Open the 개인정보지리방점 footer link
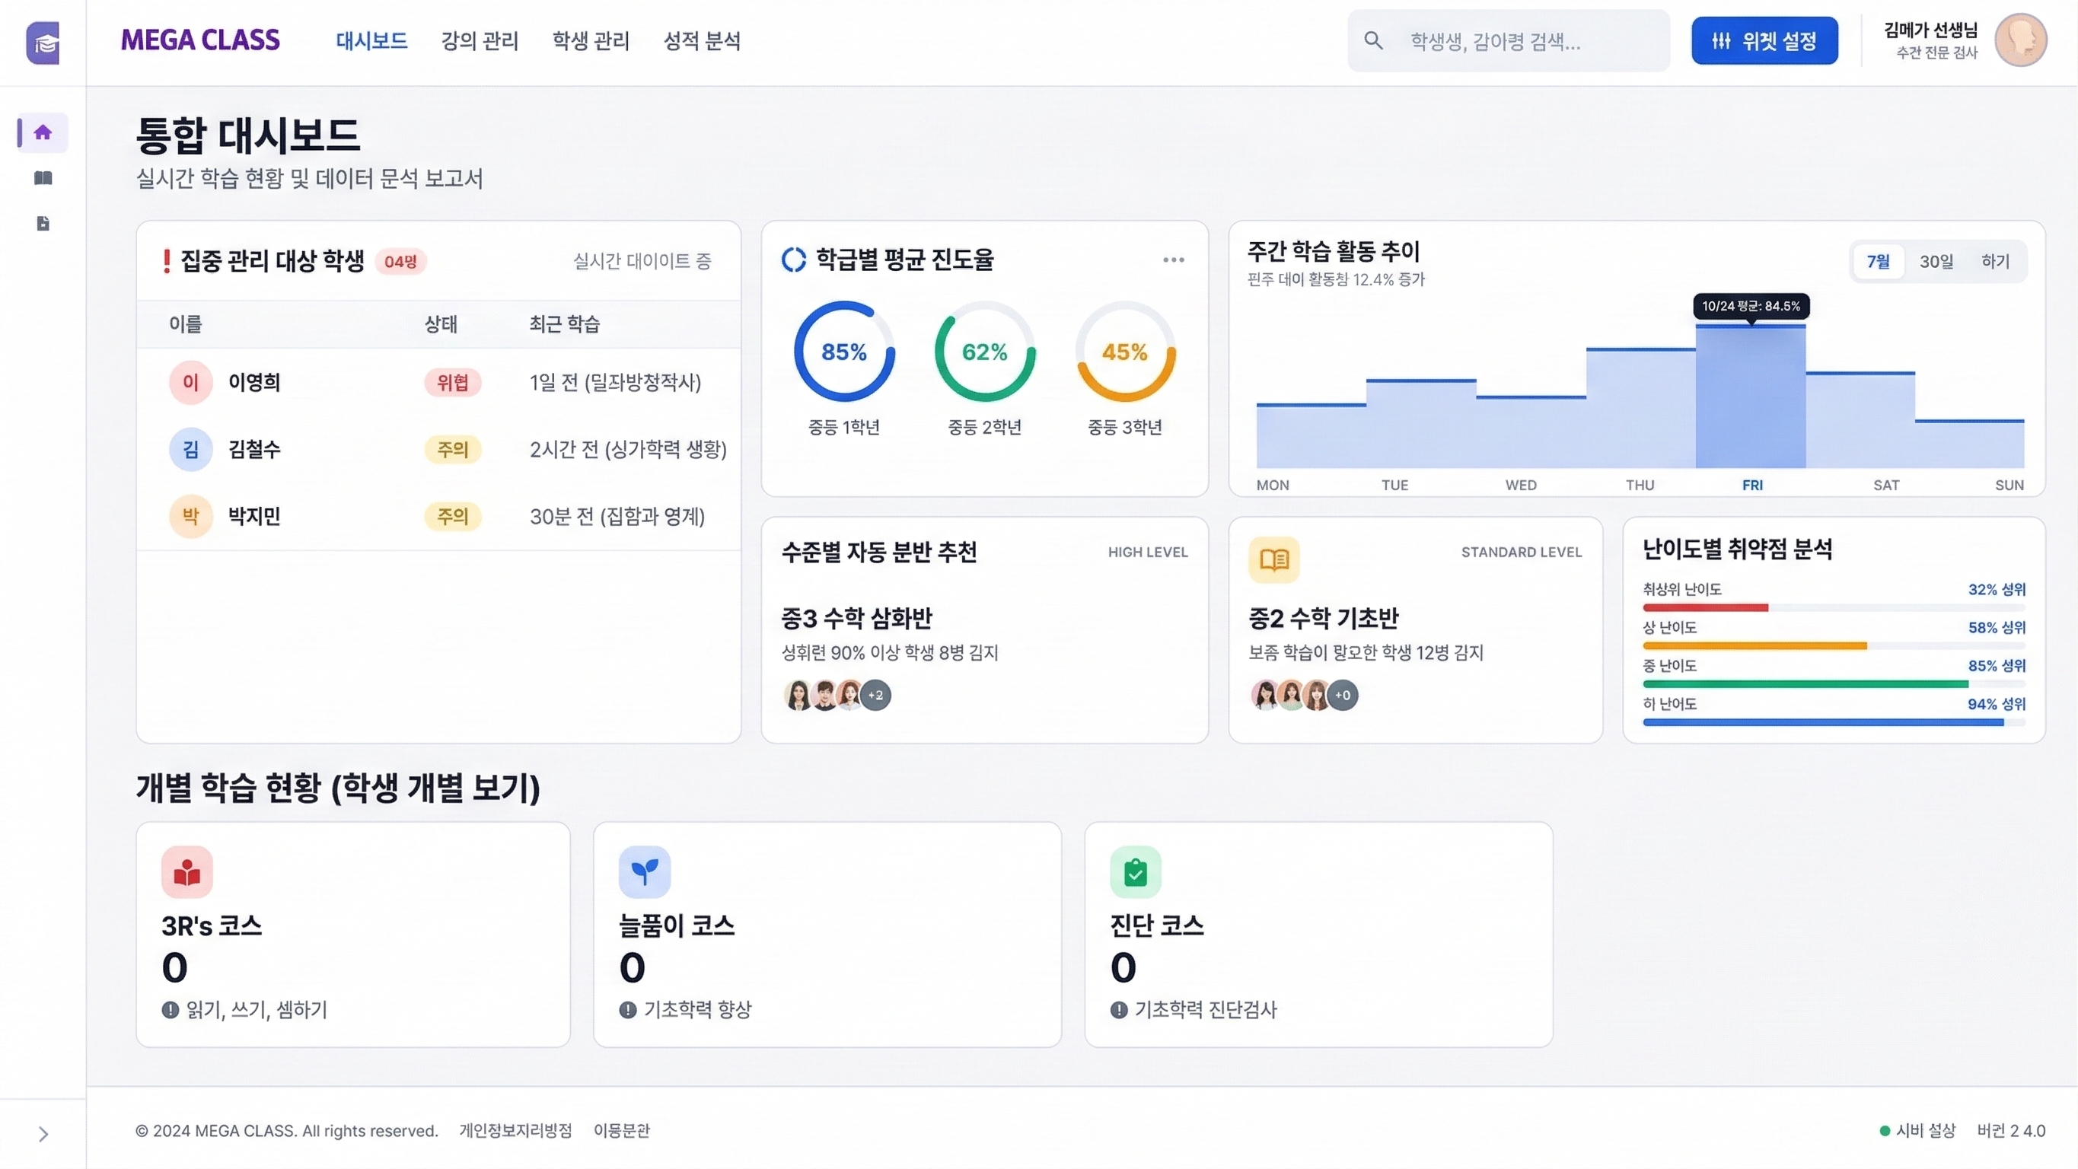Viewport: 2078px width, 1169px height. [516, 1131]
